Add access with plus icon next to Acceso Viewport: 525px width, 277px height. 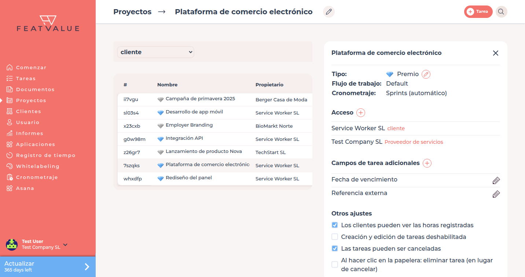click(361, 113)
